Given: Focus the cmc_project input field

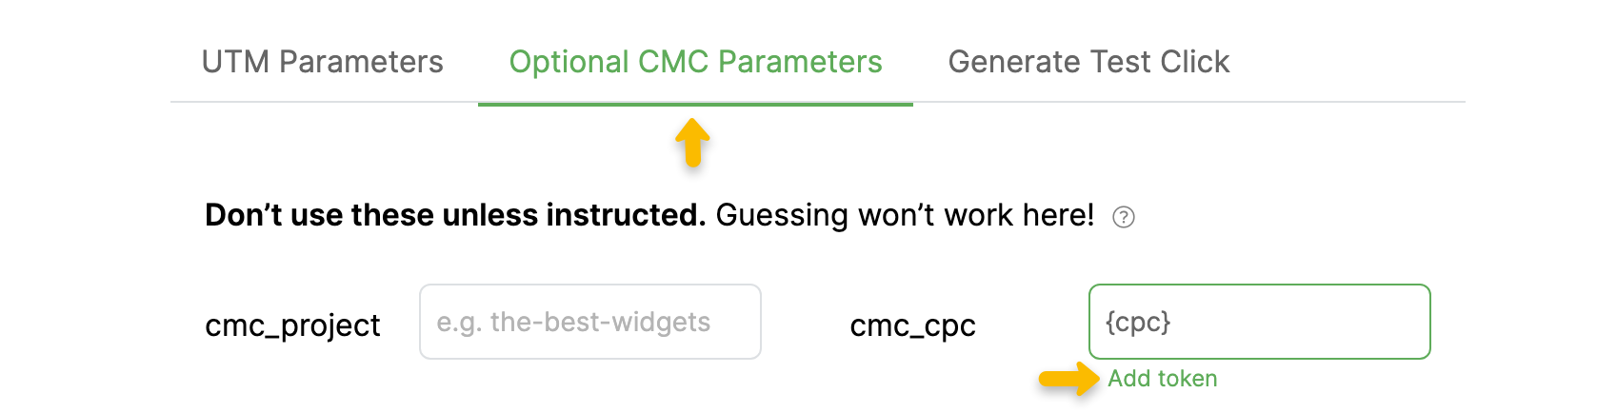Looking at the screenshot, I should tap(590, 322).
